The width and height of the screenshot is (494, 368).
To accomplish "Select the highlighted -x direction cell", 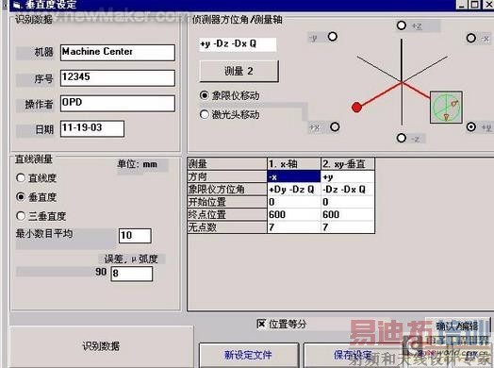I will (294, 176).
